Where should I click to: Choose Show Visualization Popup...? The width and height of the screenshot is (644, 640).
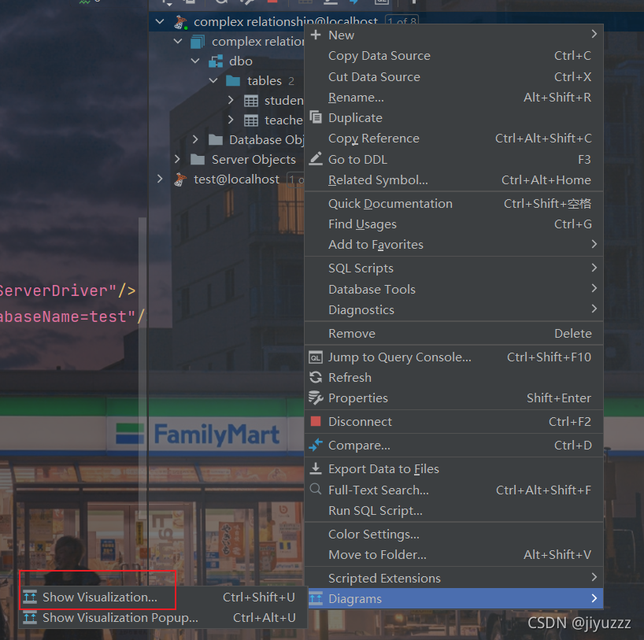[163, 617]
